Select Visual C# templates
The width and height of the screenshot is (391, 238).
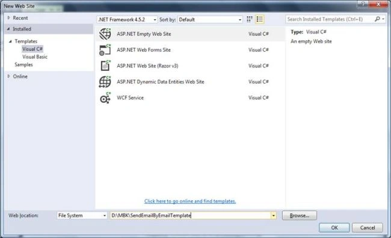point(32,49)
